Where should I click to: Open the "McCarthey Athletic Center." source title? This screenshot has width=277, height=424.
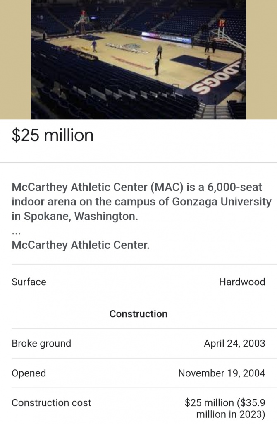(80, 245)
